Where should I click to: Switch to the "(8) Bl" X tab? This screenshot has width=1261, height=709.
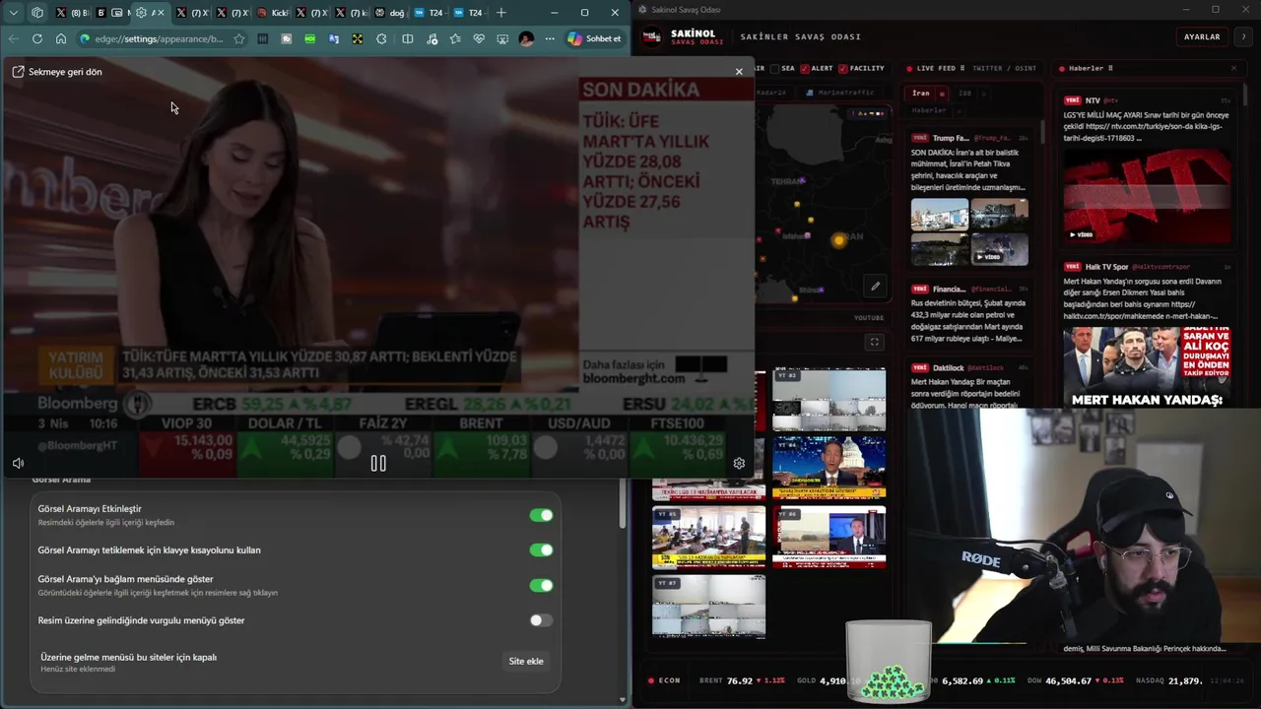[x=74, y=13]
